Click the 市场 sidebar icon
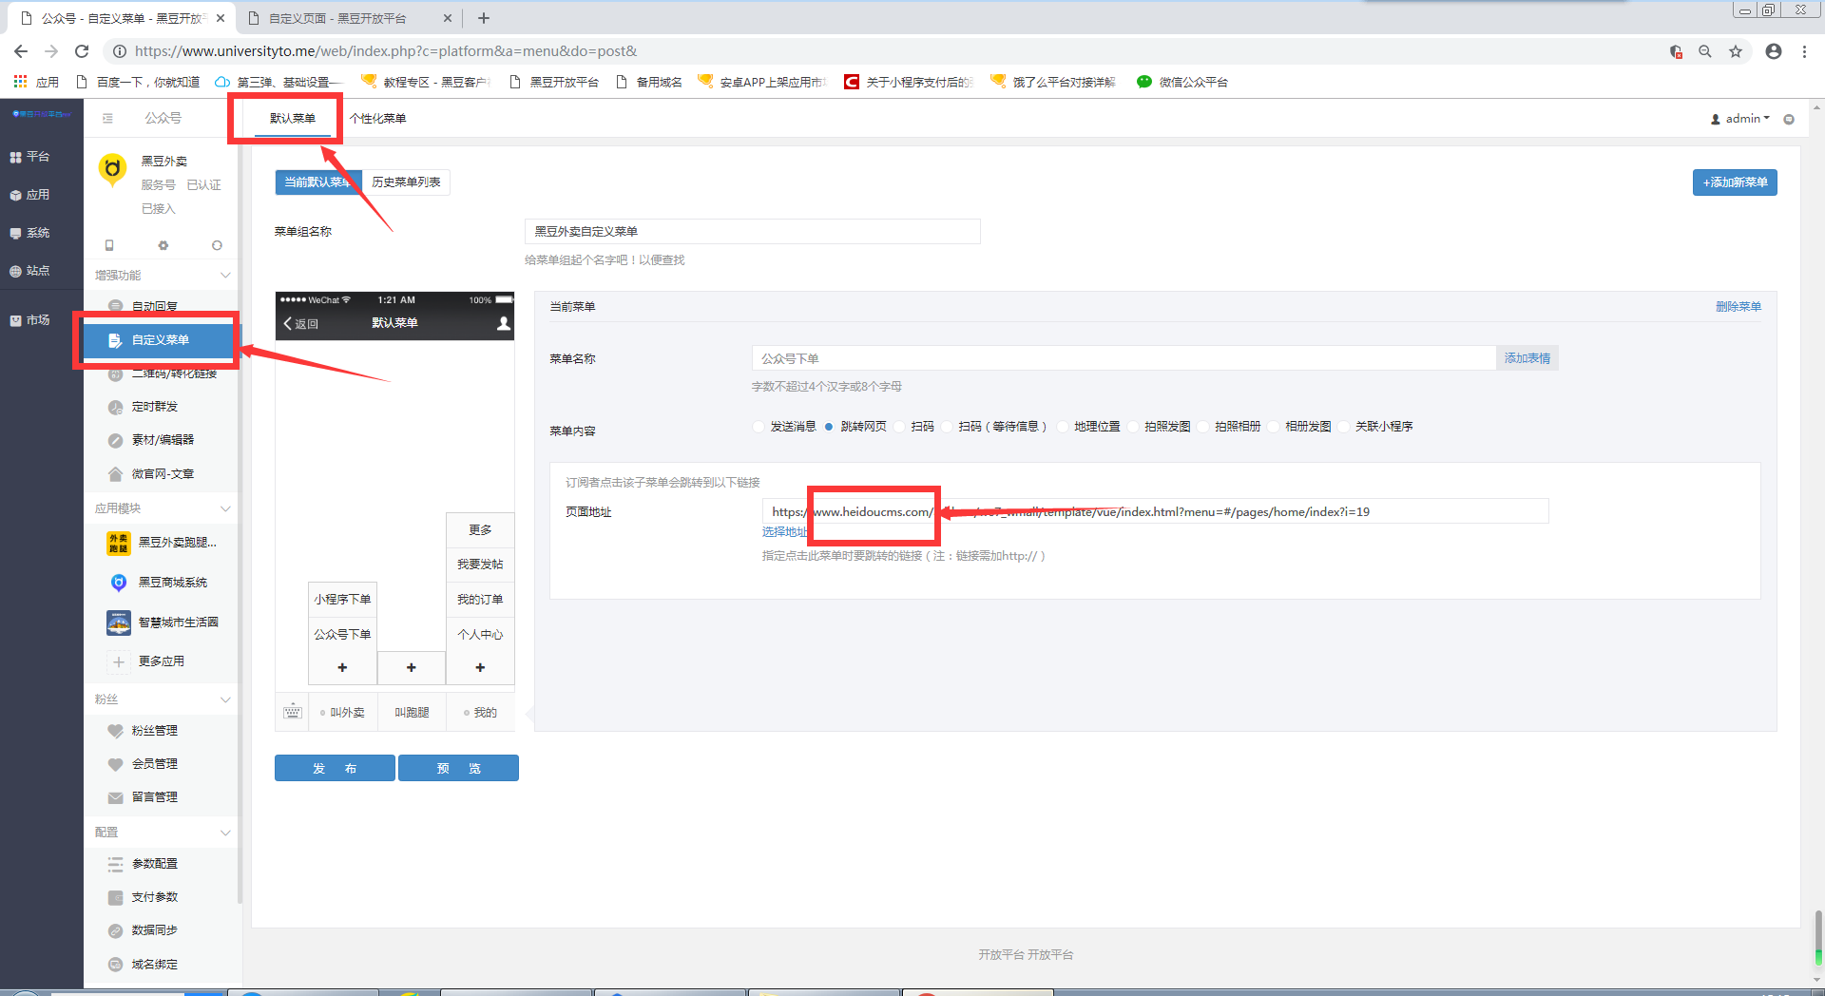This screenshot has width=1825, height=996. (x=15, y=320)
